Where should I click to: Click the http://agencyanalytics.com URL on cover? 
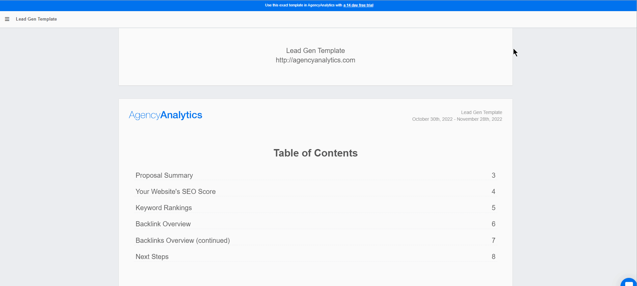315,60
